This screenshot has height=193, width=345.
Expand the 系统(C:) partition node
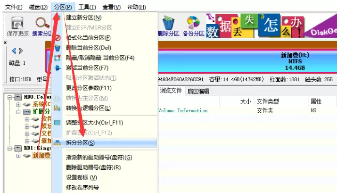(18, 104)
